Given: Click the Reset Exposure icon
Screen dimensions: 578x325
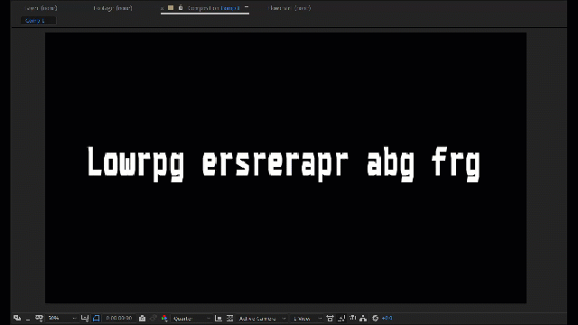Looking at the screenshot, I should click(x=376, y=318).
